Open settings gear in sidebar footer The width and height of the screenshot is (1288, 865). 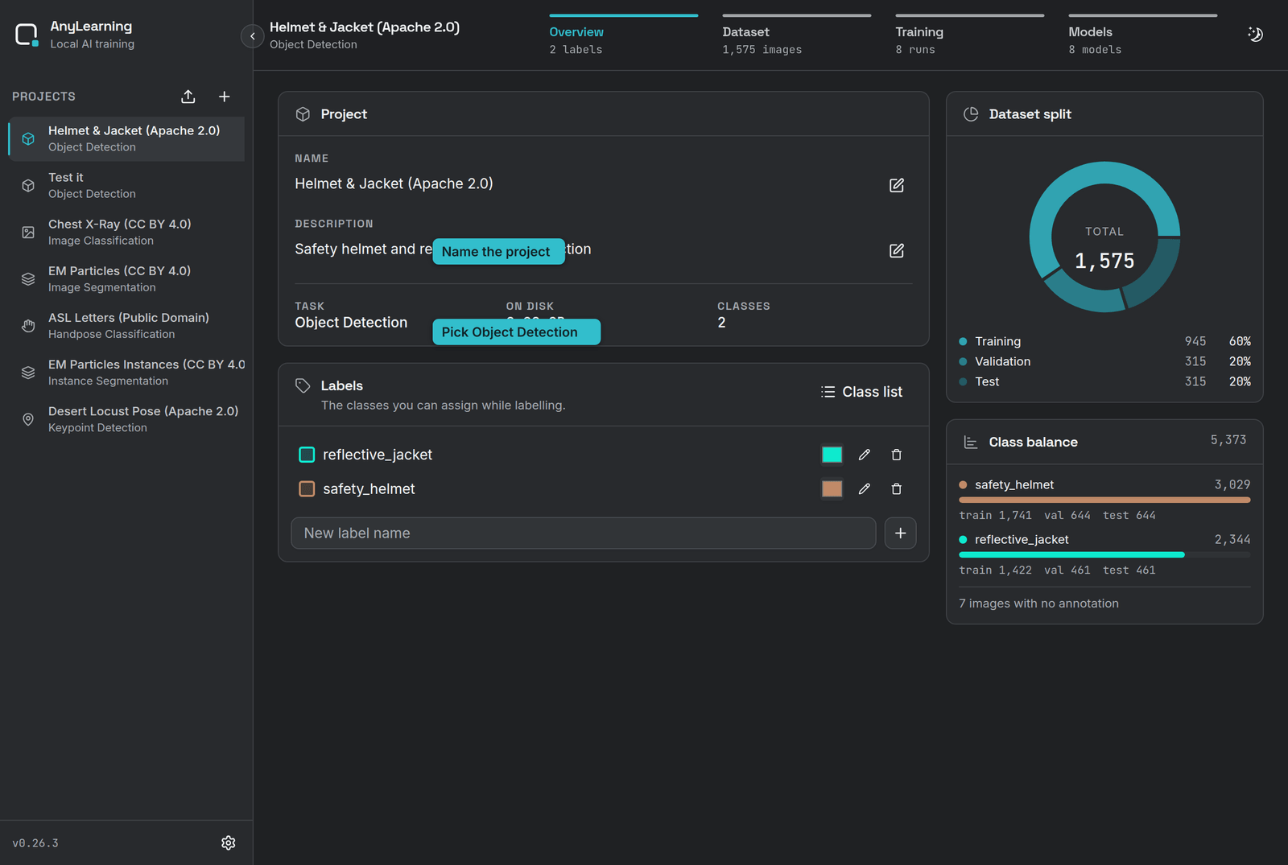click(x=229, y=842)
